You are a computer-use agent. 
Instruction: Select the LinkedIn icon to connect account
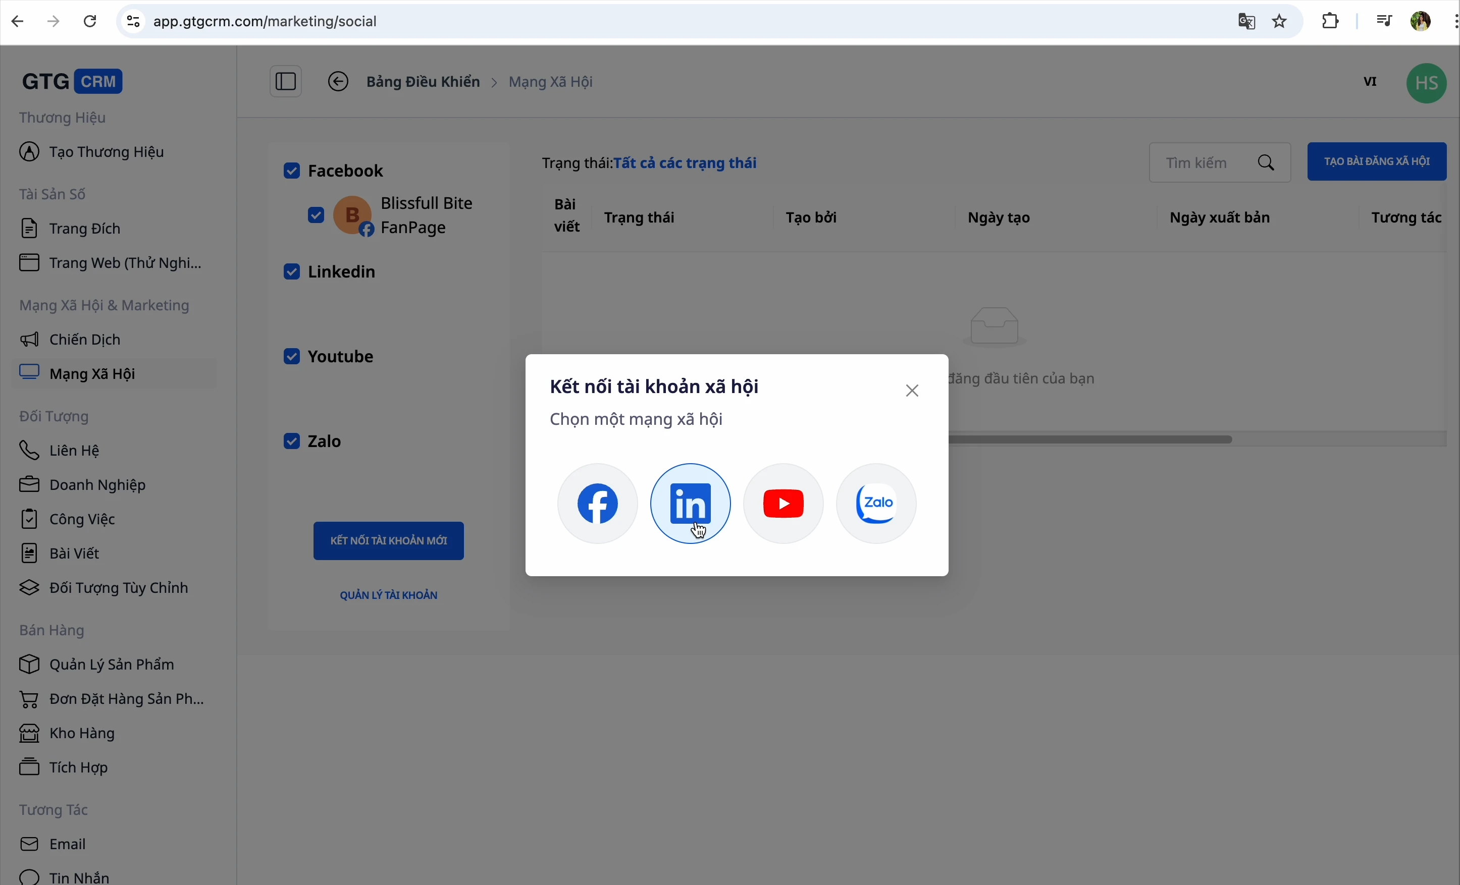690,503
